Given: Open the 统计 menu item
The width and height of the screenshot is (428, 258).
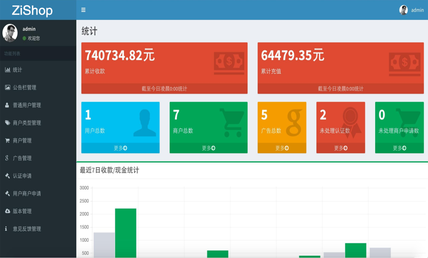Looking at the screenshot, I should [38, 70].
